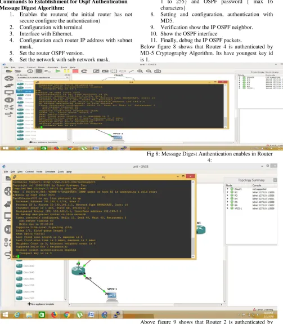Click Open project folder icon in upper GNS3 toolbar
This screenshot has width=283, height=324.
tap(18, 71)
